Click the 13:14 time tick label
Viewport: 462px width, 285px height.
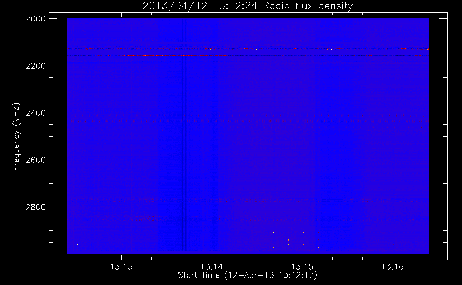click(x=212, y=267)
